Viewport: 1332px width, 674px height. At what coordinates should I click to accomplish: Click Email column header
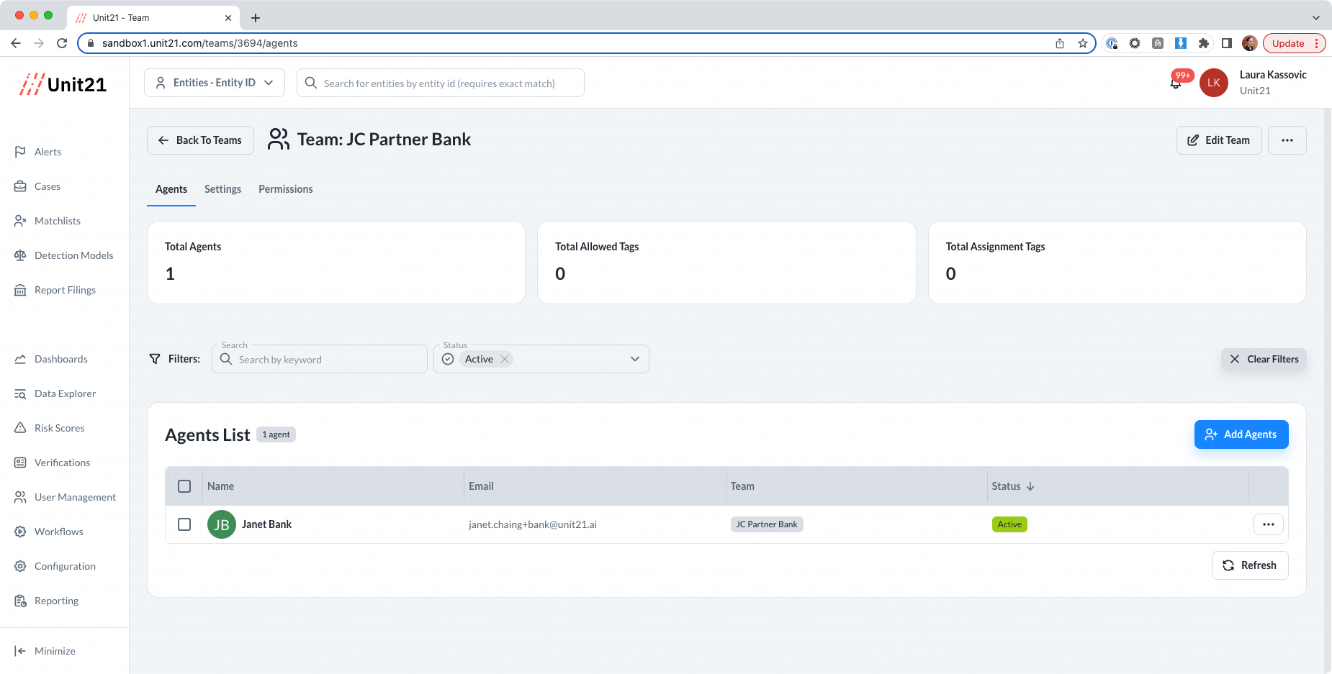tap(481, 486)
